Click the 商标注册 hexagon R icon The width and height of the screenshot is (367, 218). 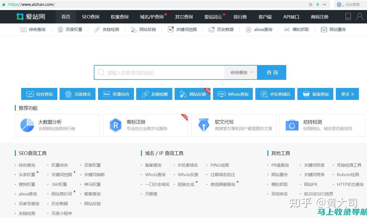tap(116, 125)
